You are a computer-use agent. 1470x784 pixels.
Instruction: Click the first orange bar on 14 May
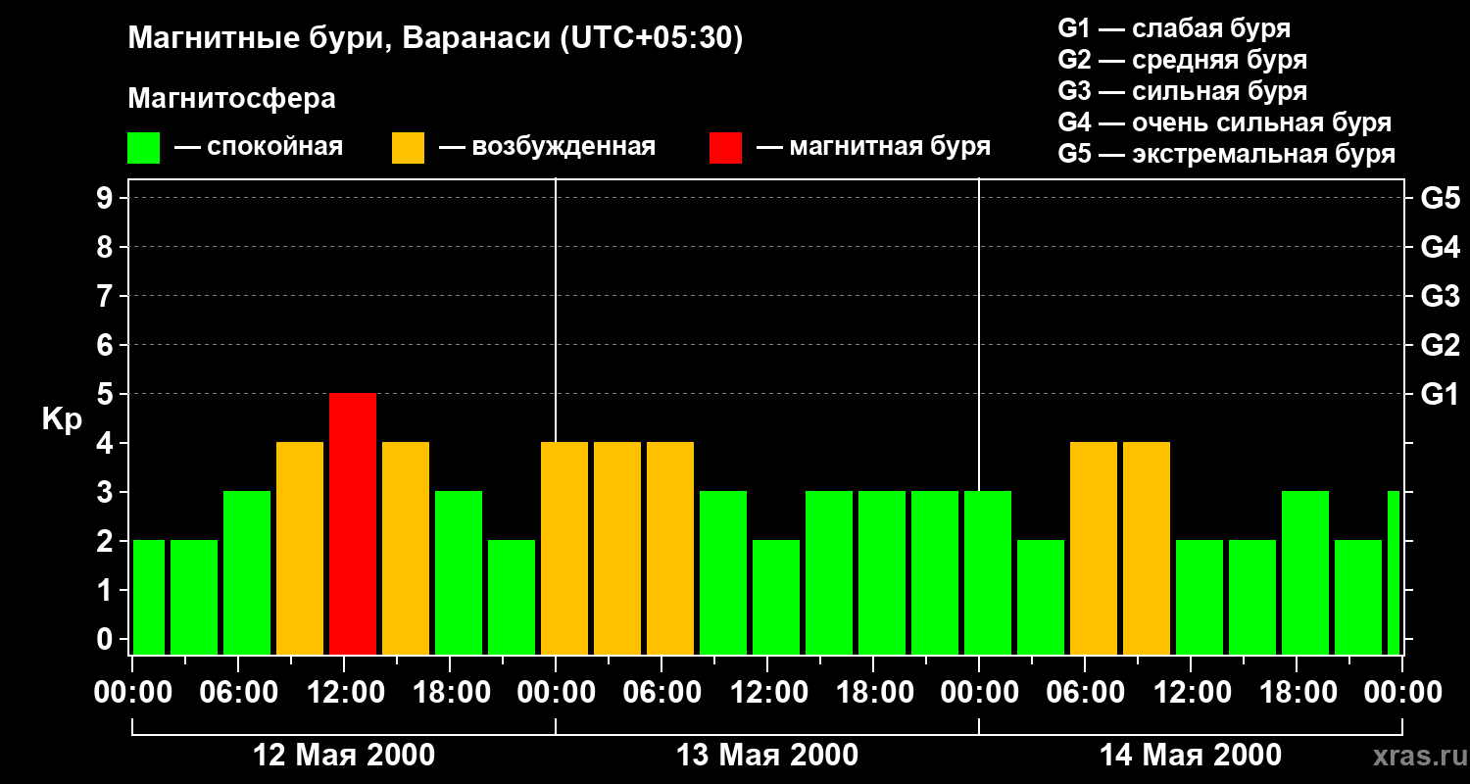(x=1094, y=548)
